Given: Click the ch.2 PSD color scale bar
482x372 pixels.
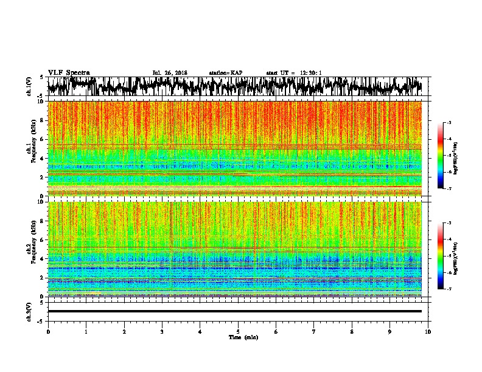Looking at the screenshot, I should coord(440,256).
